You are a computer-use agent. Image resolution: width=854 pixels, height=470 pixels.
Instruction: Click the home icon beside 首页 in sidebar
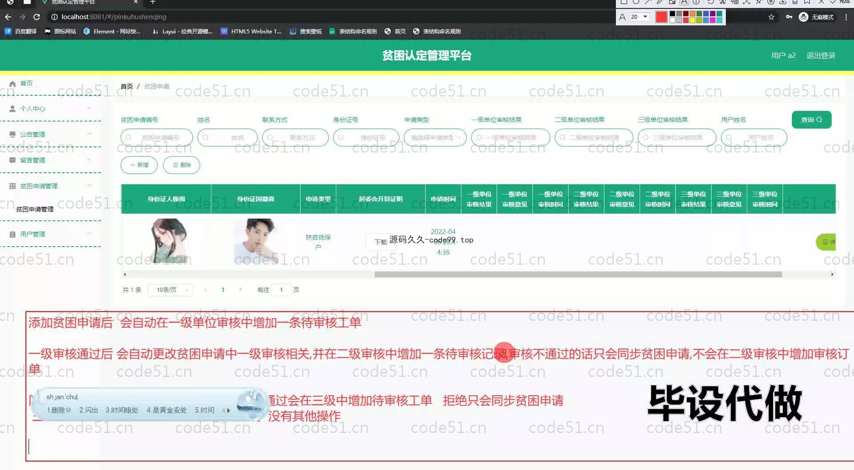tap(12, 83)
